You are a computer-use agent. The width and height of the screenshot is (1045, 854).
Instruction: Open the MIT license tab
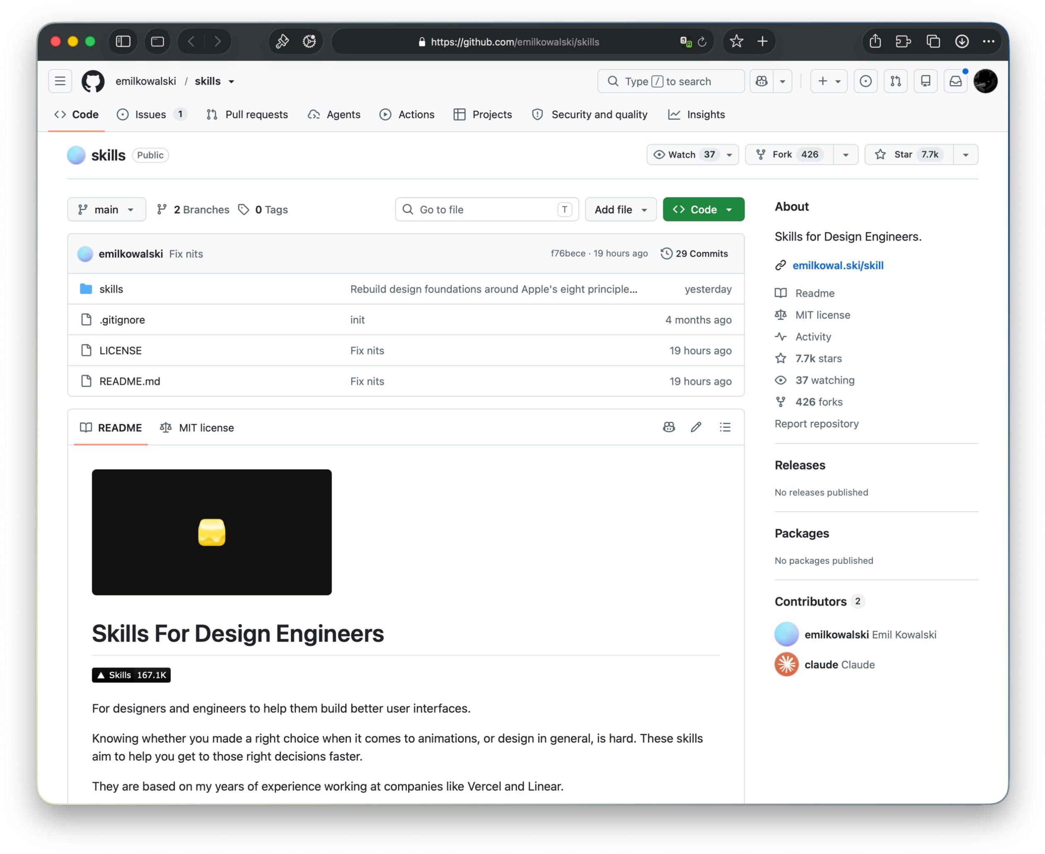(x=197, y=428)
